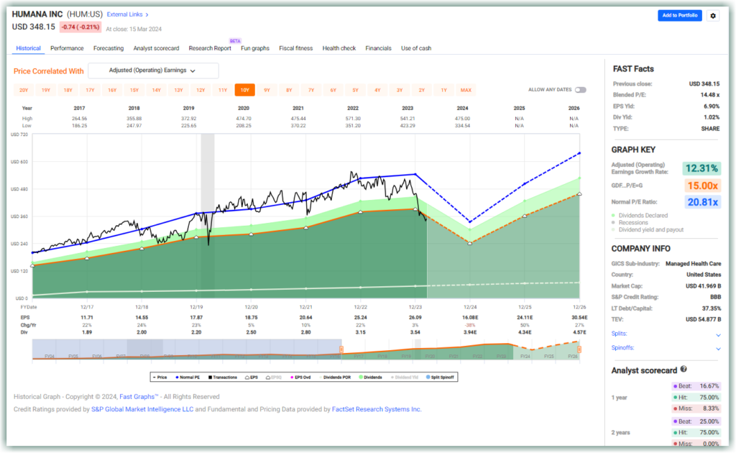
Task: Click the 2023 year column header
Action: click(x=408, y=108)
